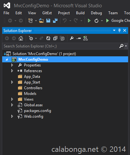The width and height of the screenshot is (130, 155).
Task: Click the green Start Debugging arrow
Action: click(89, 21)
